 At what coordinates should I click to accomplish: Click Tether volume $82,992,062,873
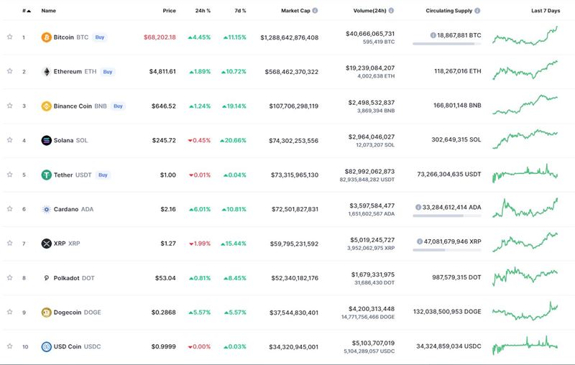coord(369,172)
